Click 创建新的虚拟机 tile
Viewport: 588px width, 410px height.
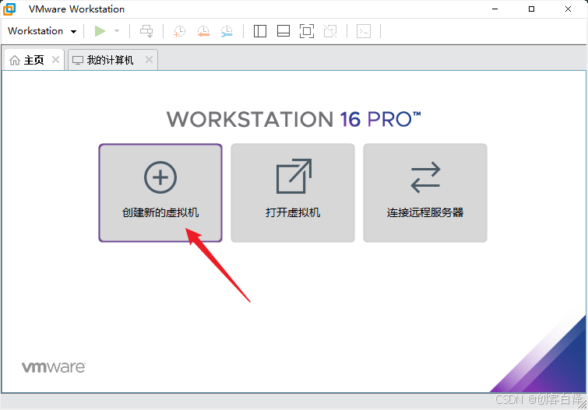(x=160, y=193)
